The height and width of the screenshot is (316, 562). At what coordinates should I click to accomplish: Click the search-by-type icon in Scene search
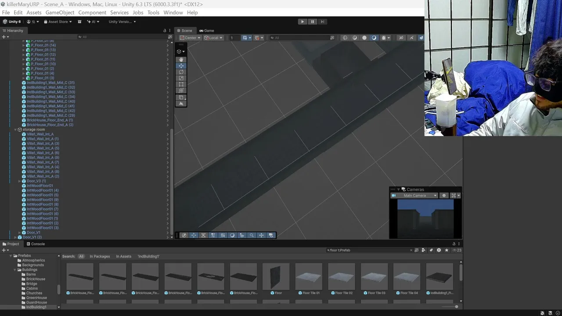332,38
